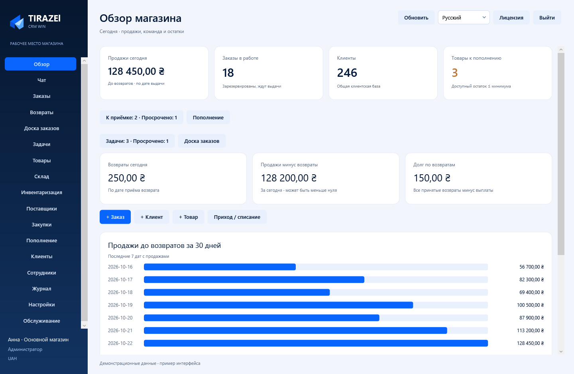Open Журнал in the sidebar

pyautogui.click(x=41, y=288)
